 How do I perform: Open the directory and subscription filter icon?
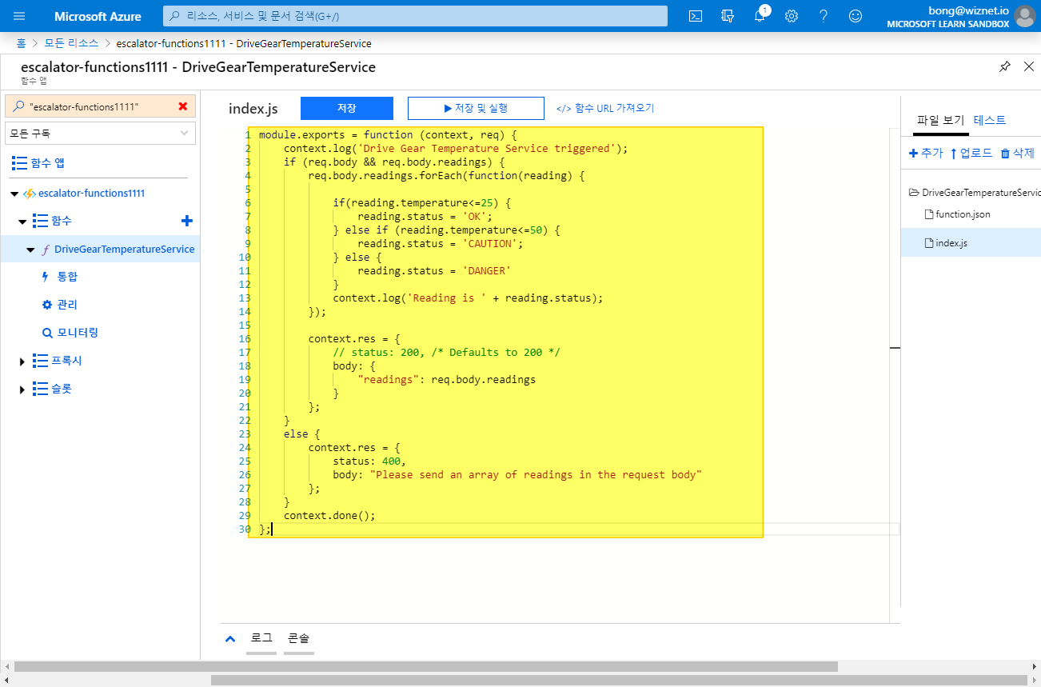click(727, 16)
